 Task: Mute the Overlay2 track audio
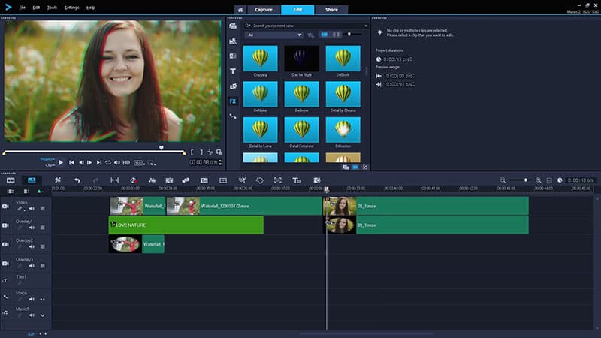(x=32, y=247)
